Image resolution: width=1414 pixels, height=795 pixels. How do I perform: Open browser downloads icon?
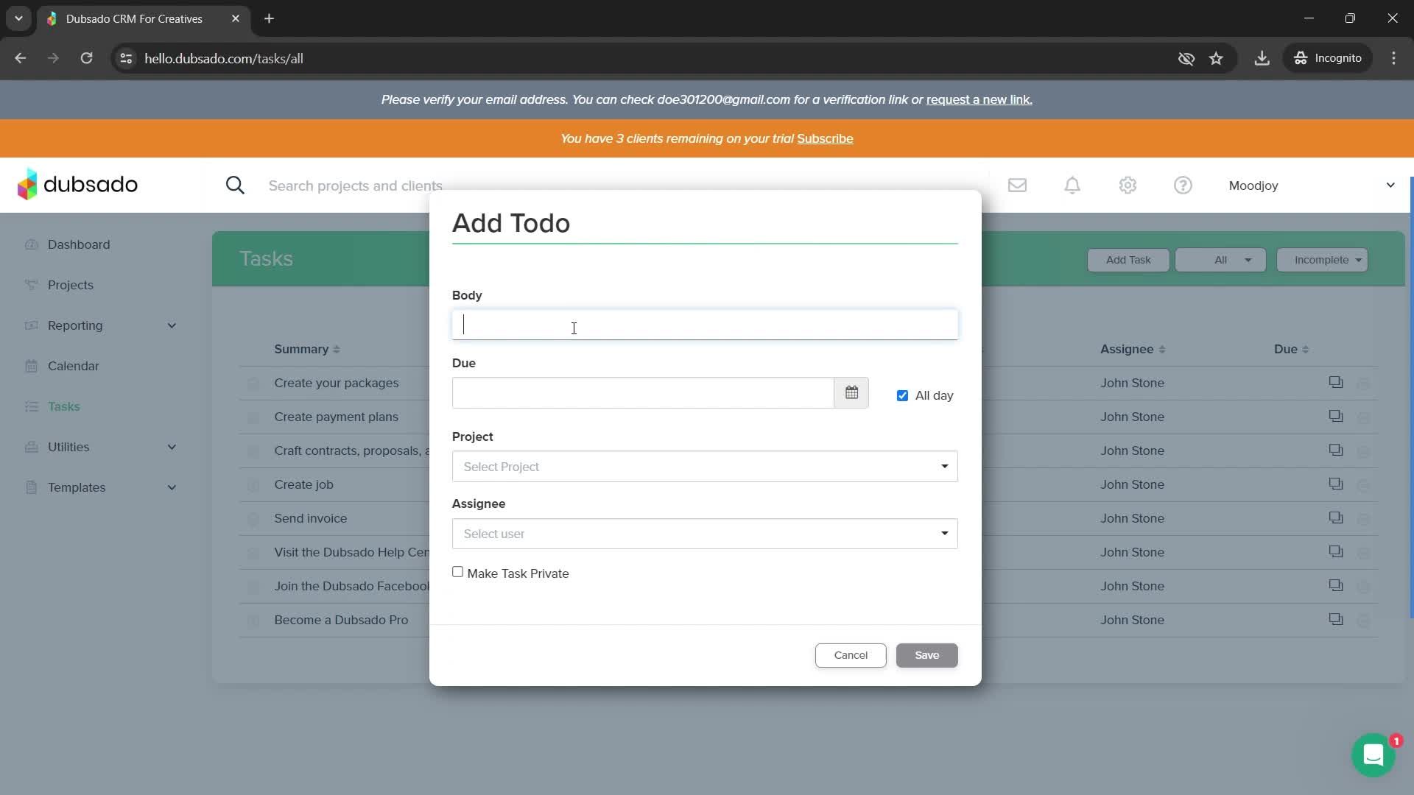[x=1262, y=58]
